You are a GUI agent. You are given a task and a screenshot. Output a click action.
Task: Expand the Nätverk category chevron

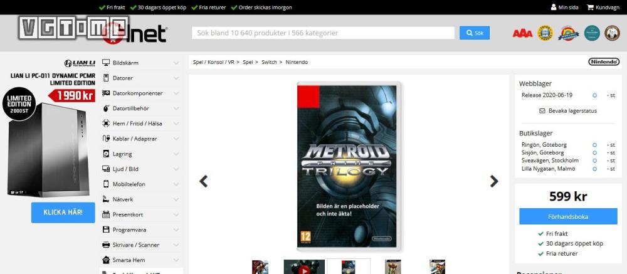(176, 199)
